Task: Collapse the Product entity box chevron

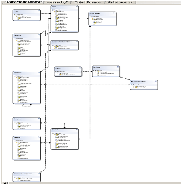Action: [x=76, y=130]
